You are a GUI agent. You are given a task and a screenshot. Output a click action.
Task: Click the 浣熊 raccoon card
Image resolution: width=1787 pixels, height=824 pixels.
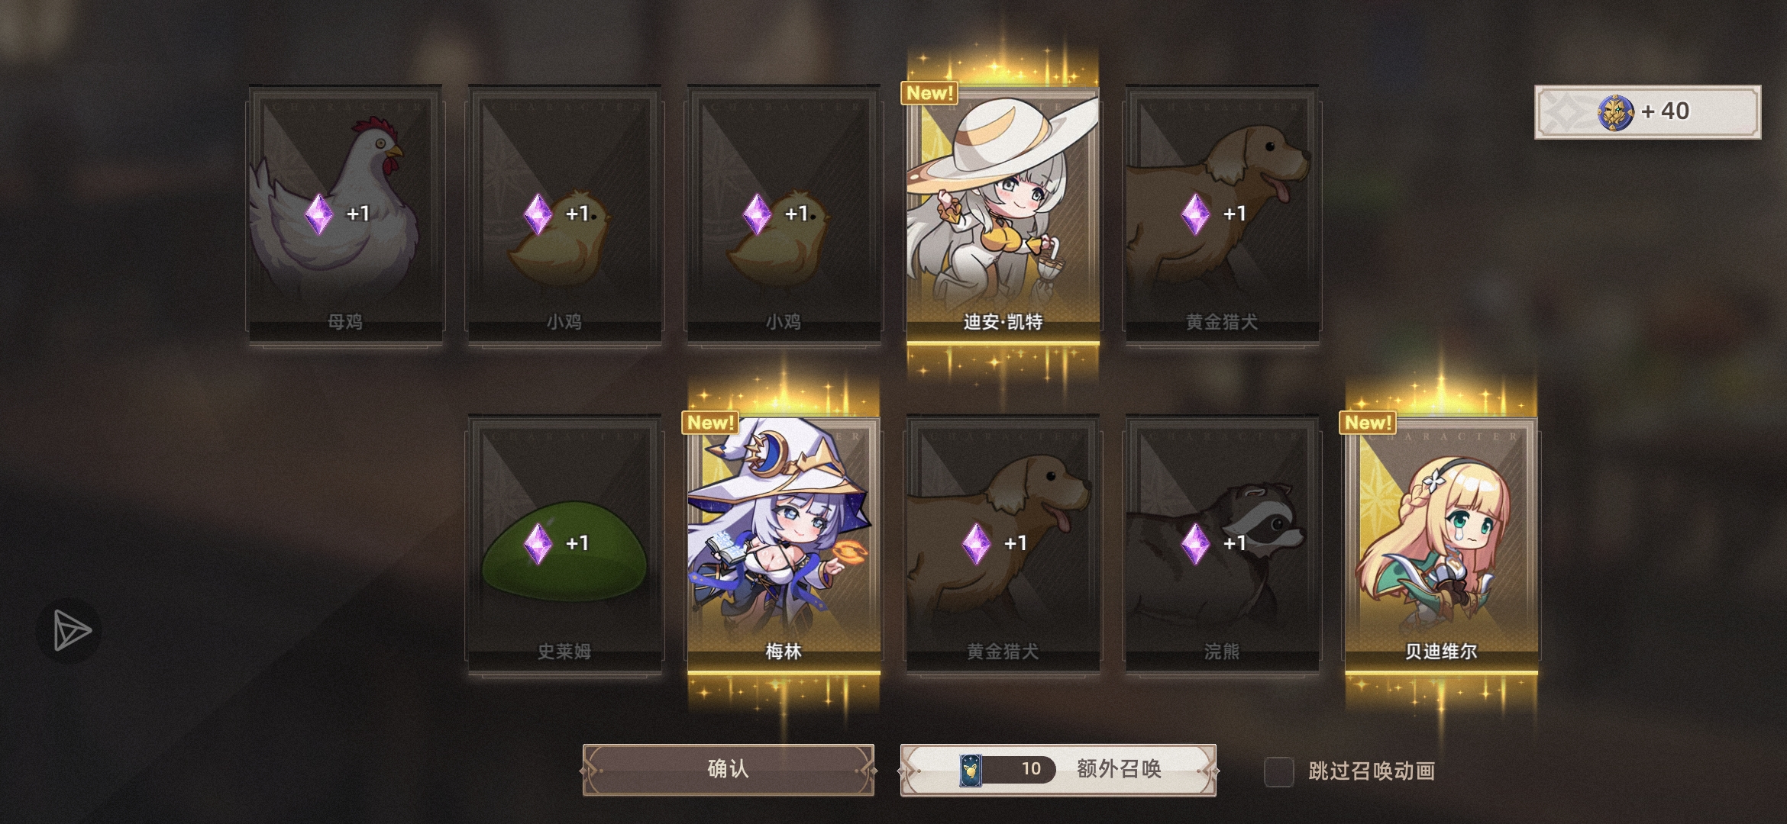(1222, 545)
